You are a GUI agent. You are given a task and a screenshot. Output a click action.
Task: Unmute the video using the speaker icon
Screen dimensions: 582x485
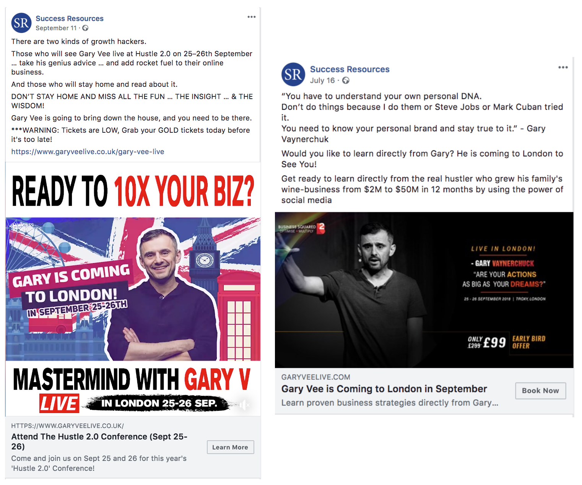pos(244,405)
